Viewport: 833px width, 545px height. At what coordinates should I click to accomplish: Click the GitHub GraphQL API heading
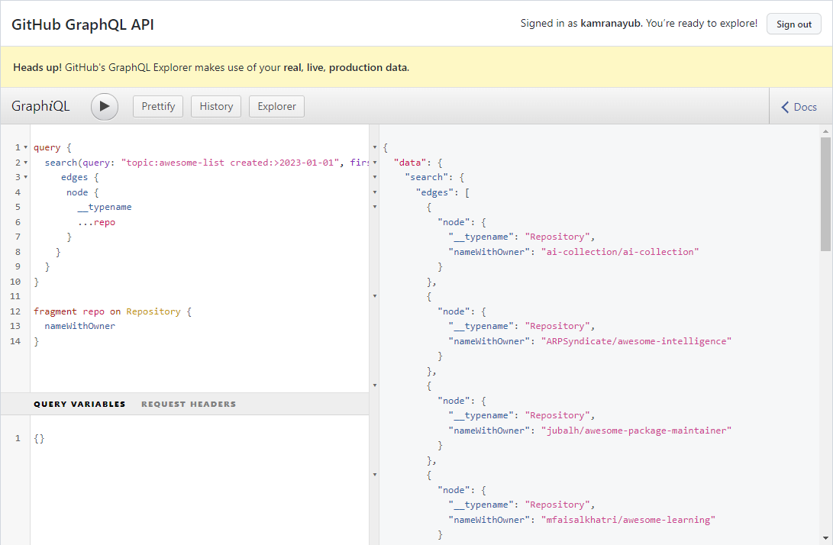(x=83, y=25)
